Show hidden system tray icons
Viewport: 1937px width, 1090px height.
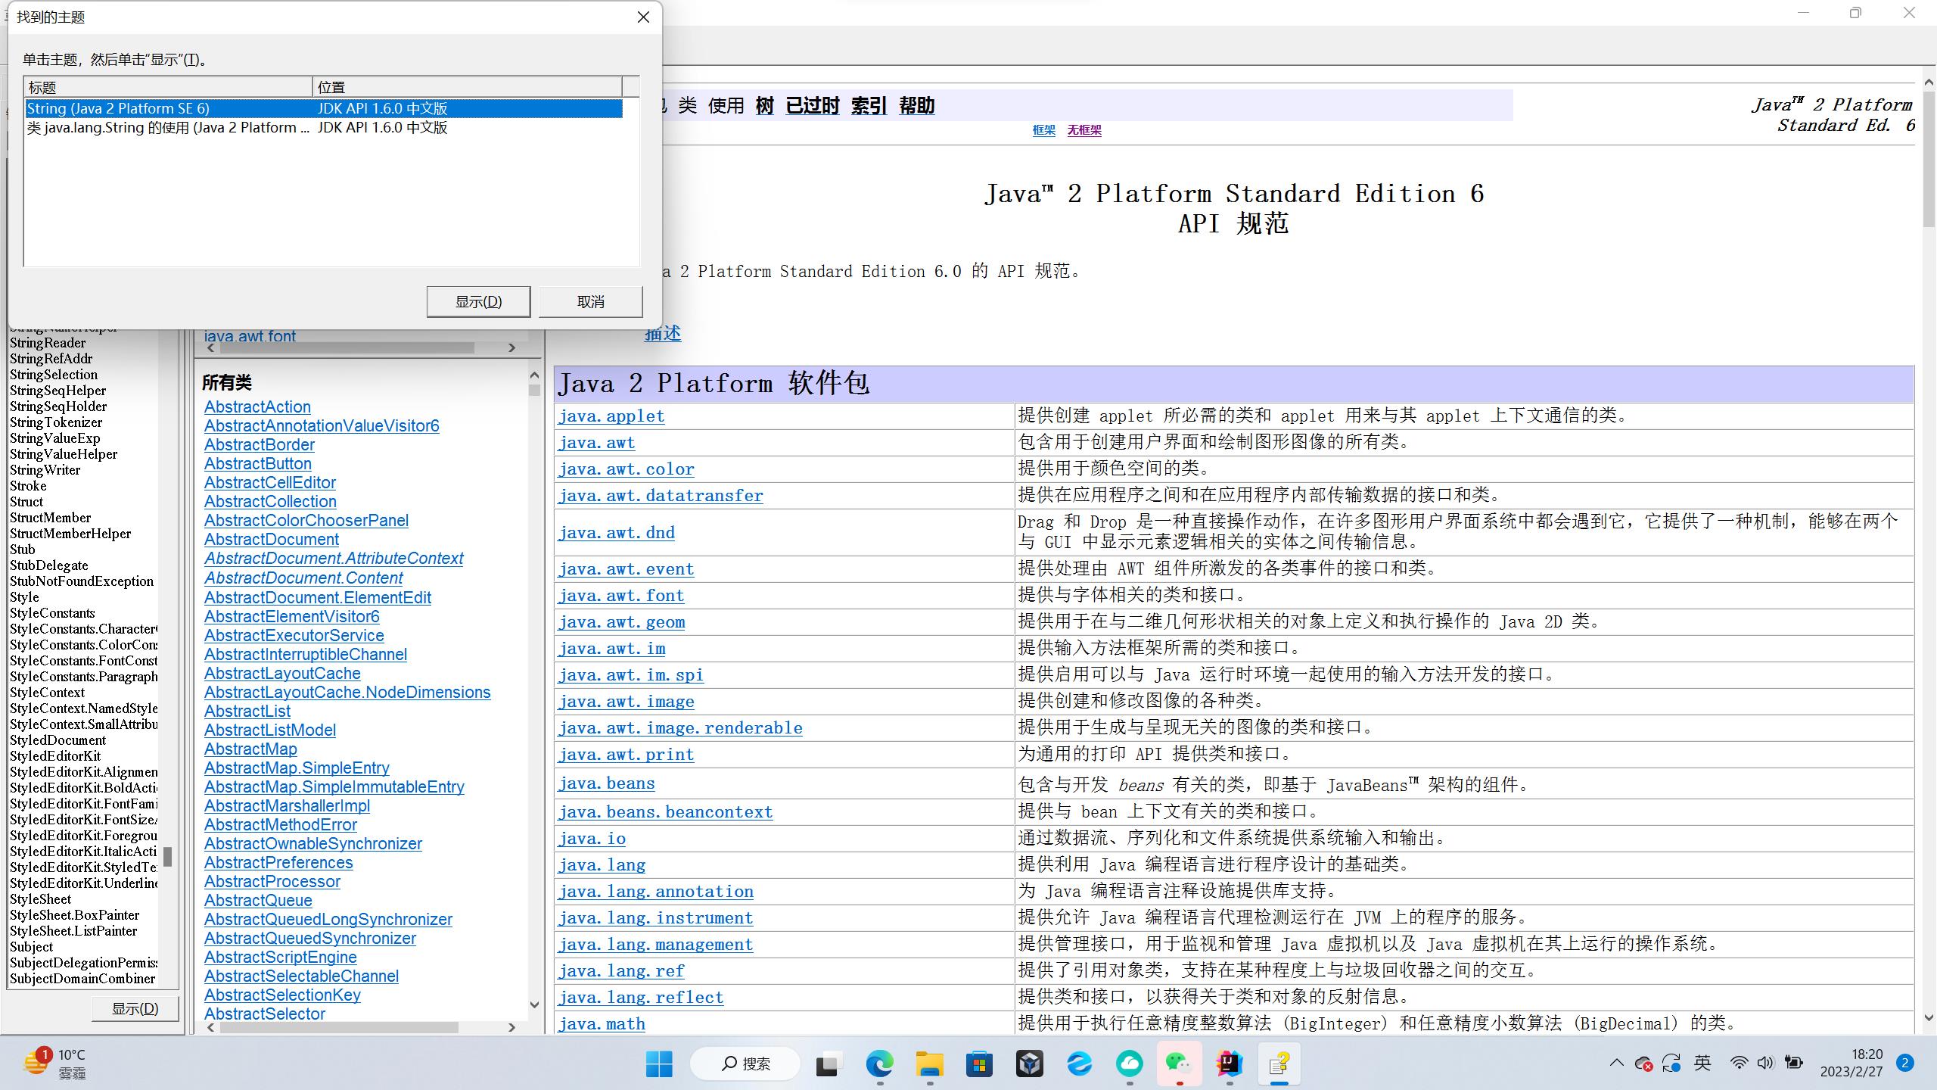[x=1617, y=1063]
